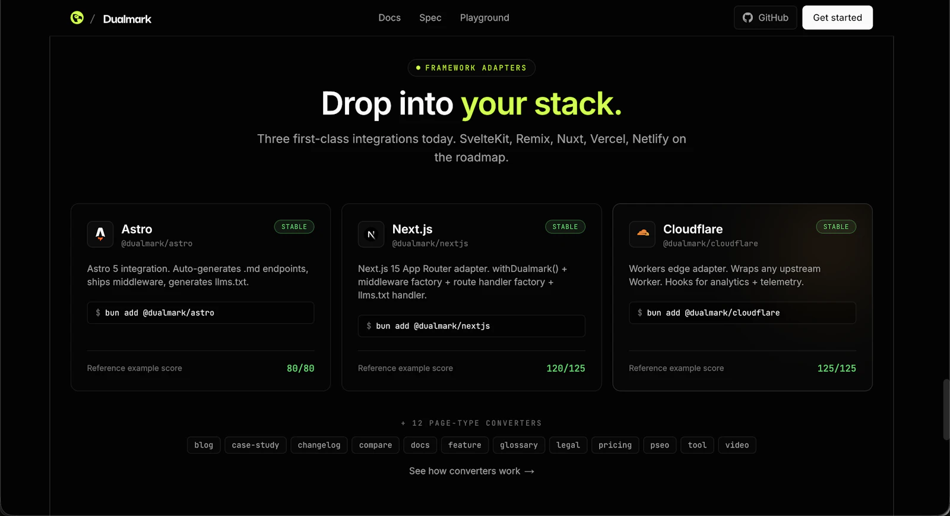Image resolution: width=950 pixels, height=516 pixels.
Task: Click the Astro logo icon
Action: click(x=100, y=234)
